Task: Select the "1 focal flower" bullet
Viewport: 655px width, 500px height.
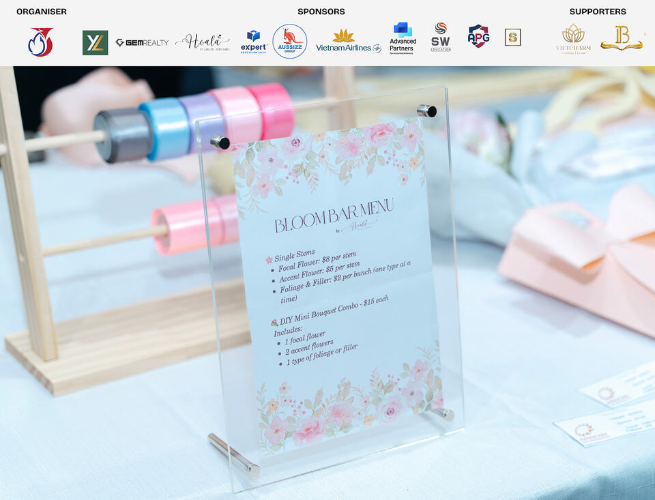Action: click(x=305, y=338)
